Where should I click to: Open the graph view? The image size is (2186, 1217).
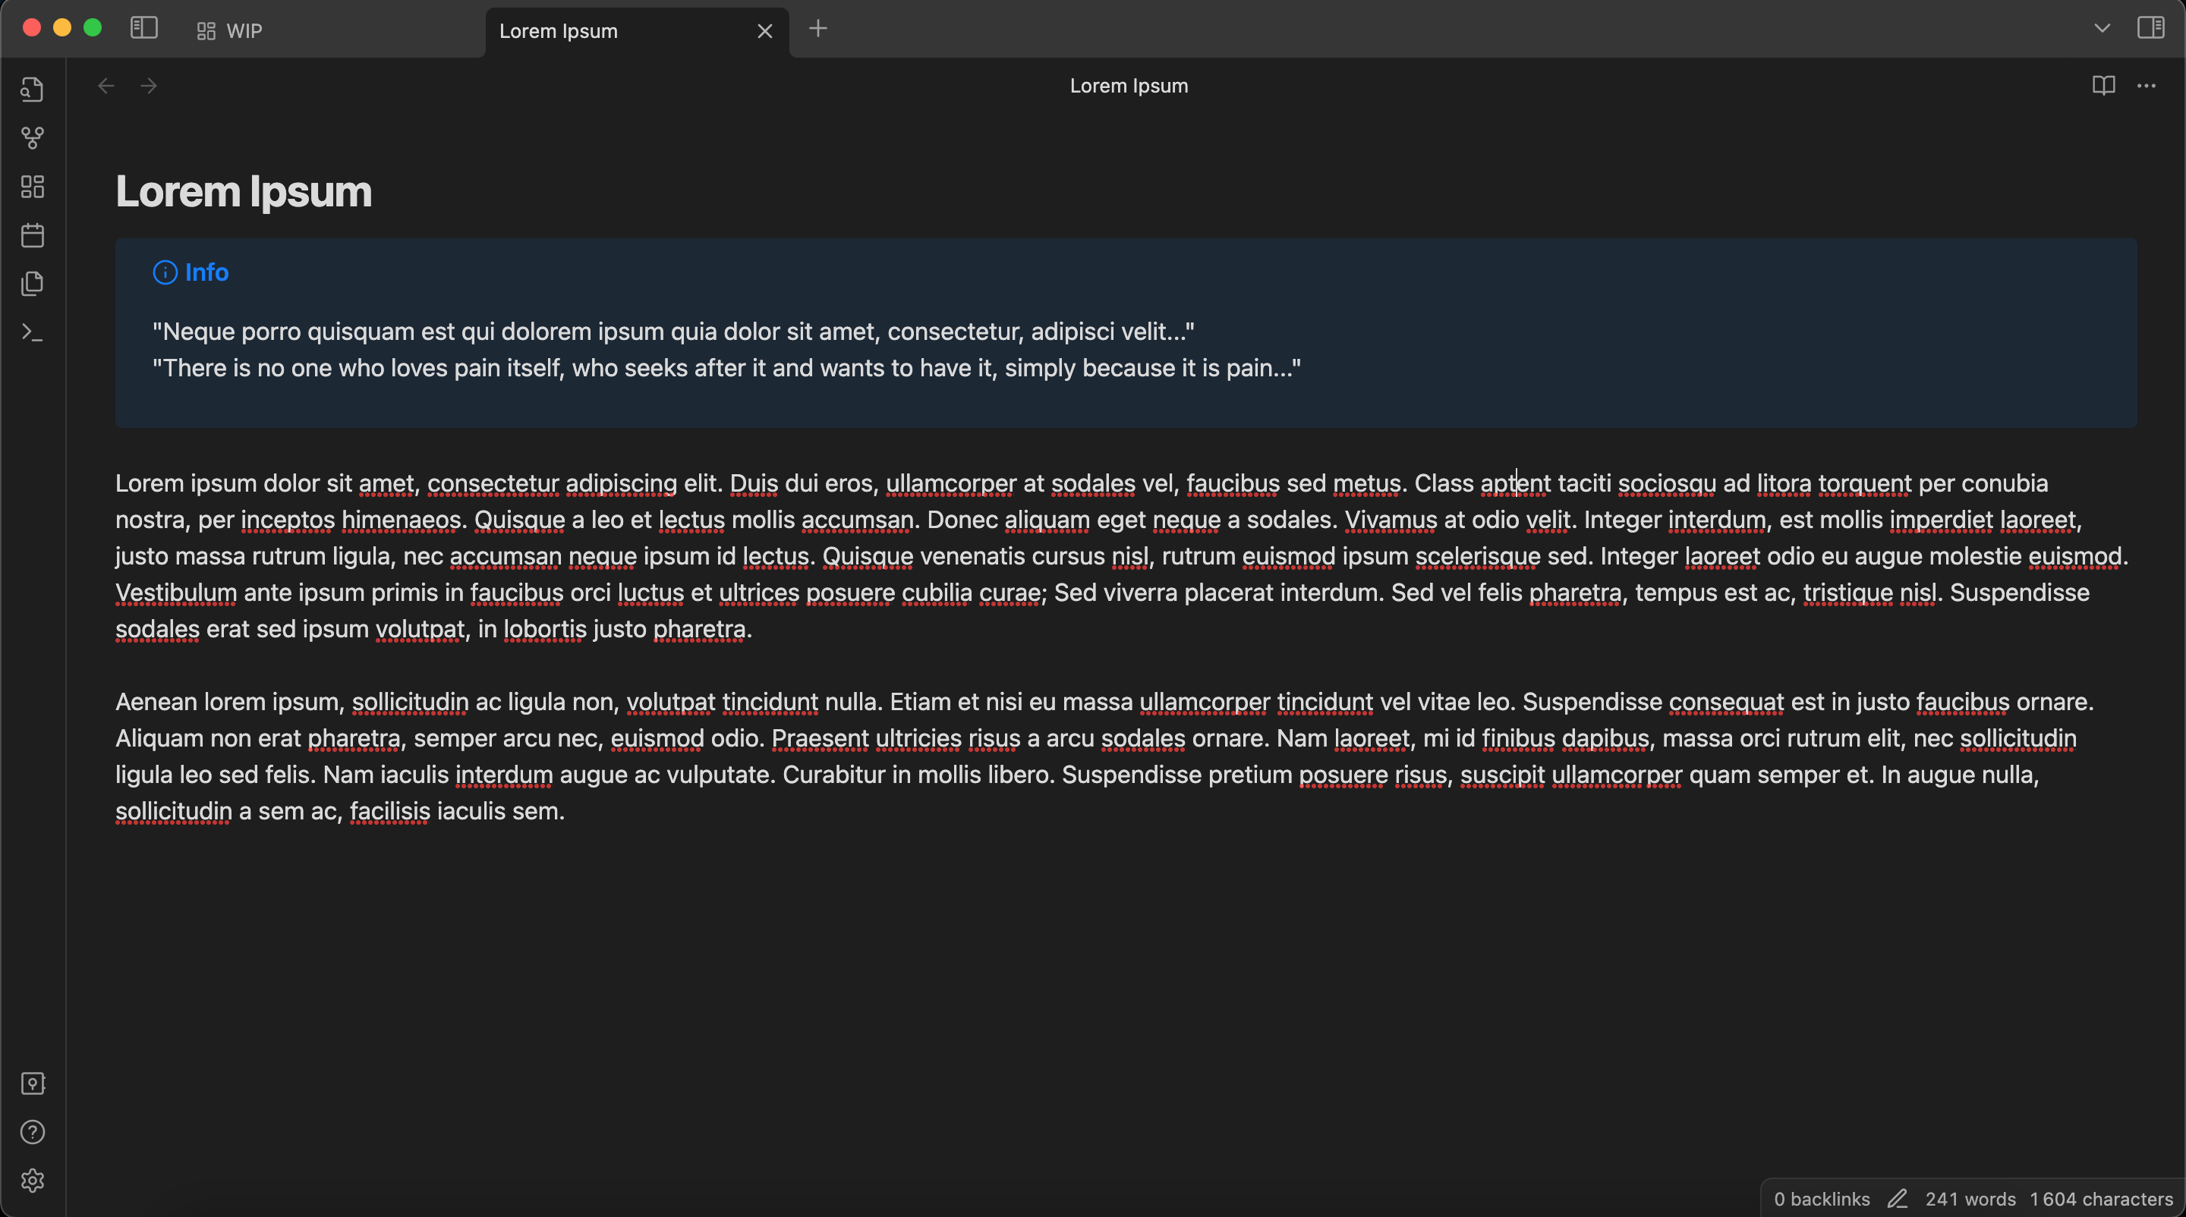32,137
